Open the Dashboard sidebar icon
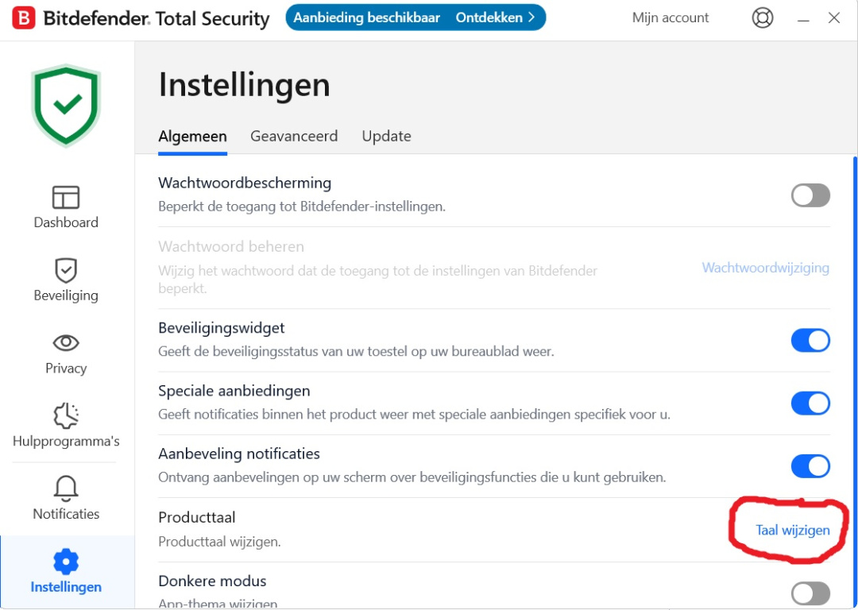Viewport: 858px width, 610px height. [66, 197]
